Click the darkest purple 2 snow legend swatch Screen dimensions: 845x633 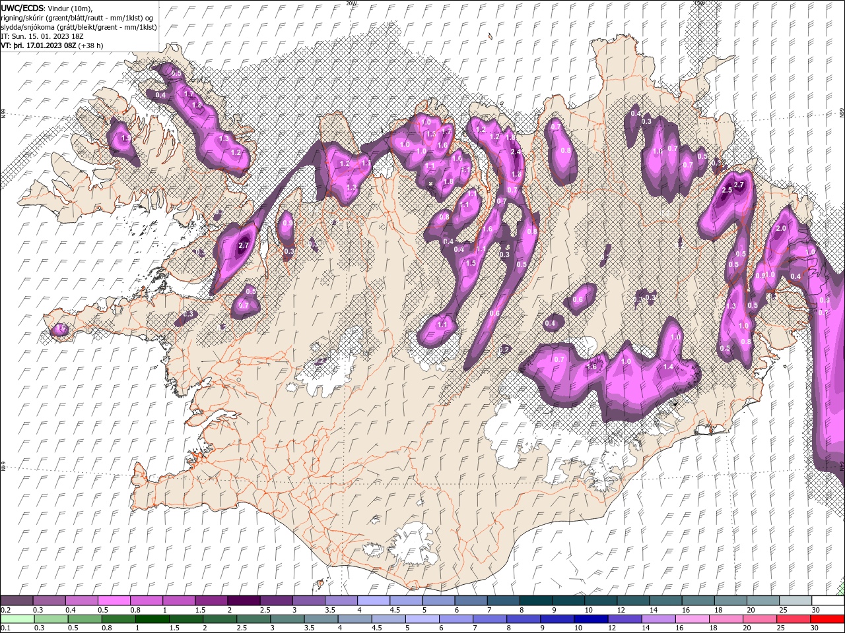click(244, 601)
